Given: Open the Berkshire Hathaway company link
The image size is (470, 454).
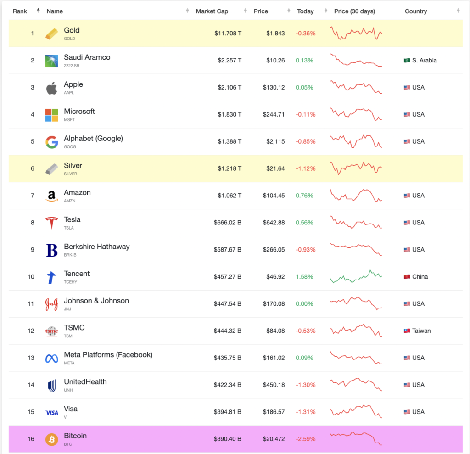Looking at the screenshot, I should pyautogui.click(x=97, y=247).
